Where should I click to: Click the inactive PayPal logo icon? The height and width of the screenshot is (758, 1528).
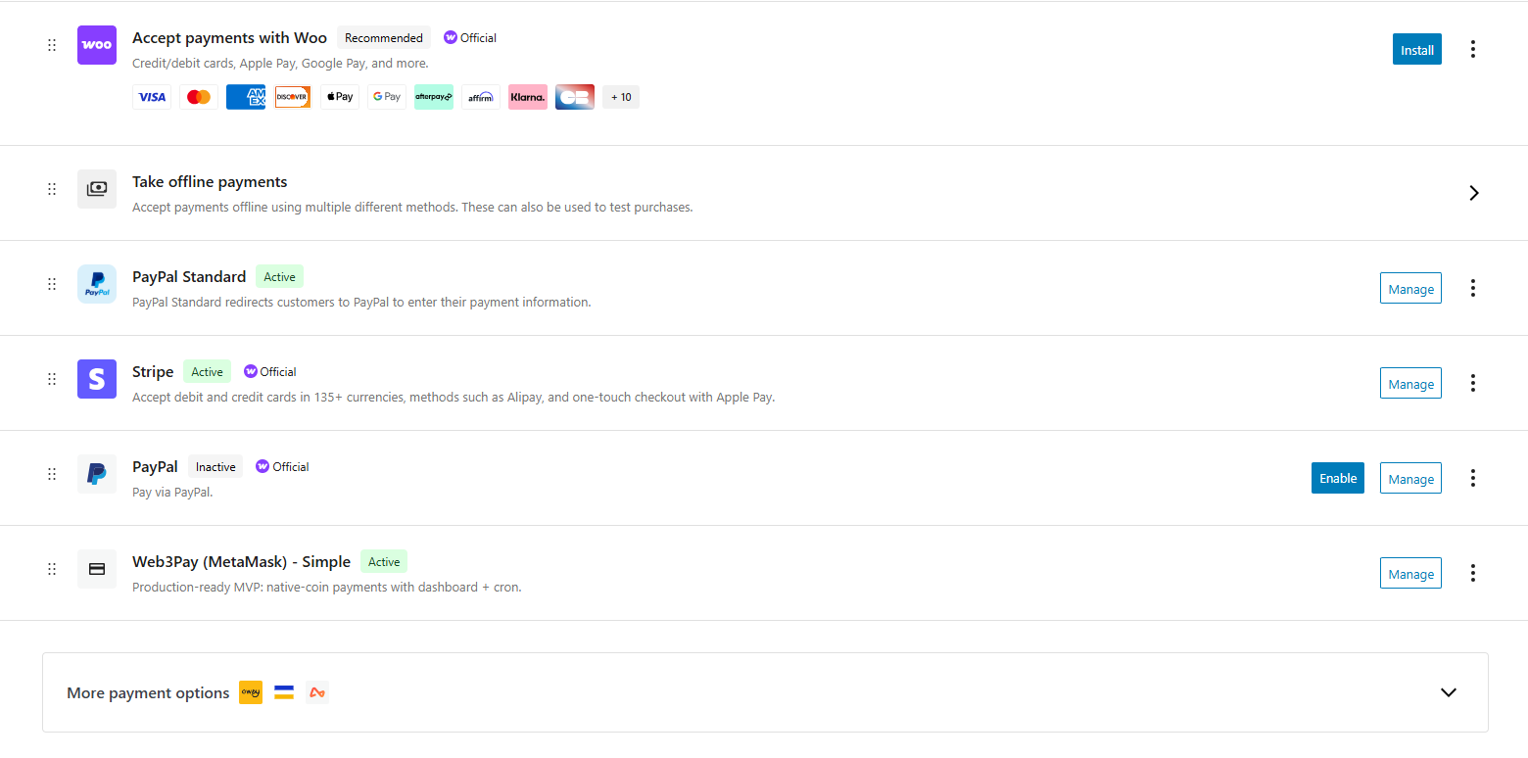point(97,474)
